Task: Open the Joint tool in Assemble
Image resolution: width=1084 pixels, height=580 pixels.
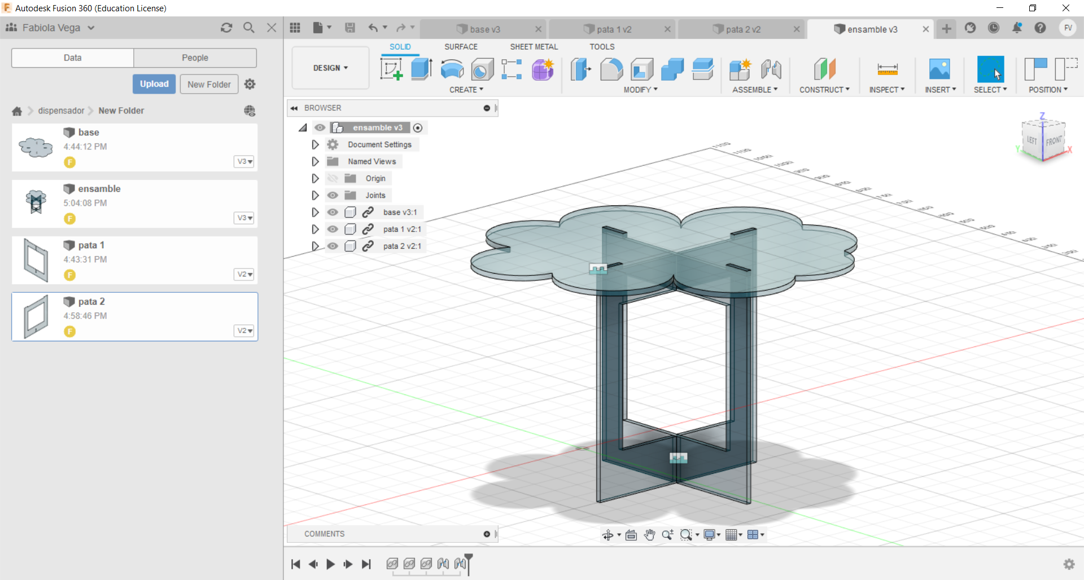Action: pos(771,69)
